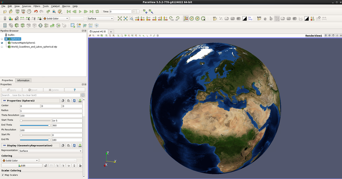
Task: Click the Debug toolbar icon
Action: click(250, 18)
